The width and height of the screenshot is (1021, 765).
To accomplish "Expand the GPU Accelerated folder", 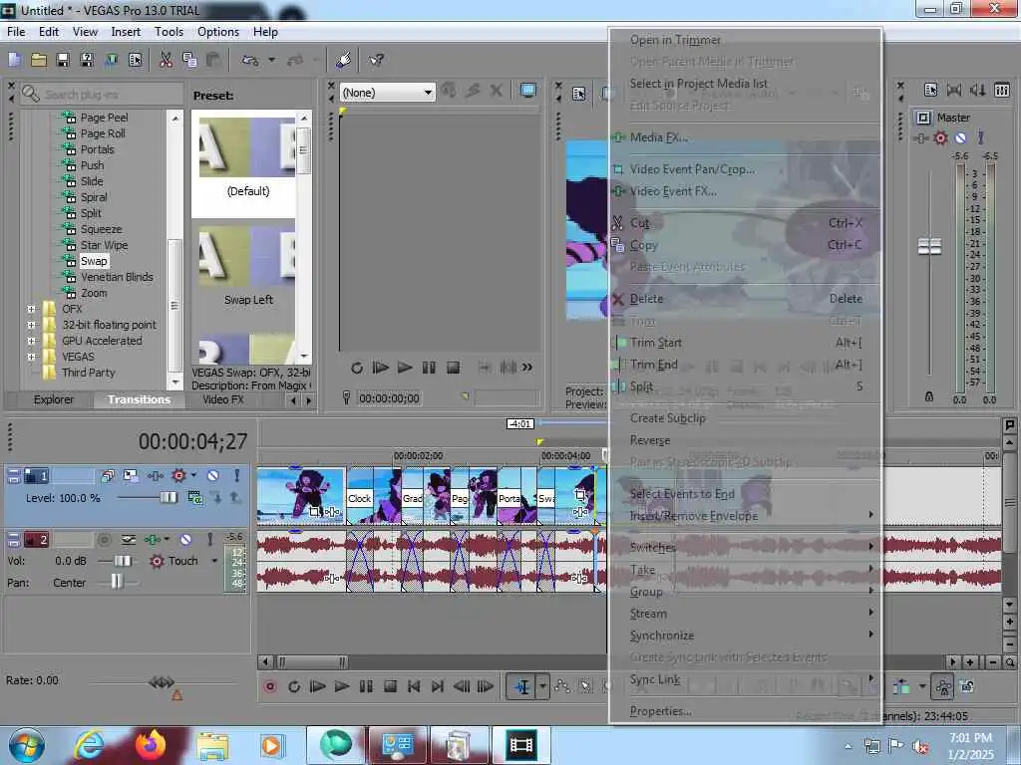I will click(x=31, y=341).
